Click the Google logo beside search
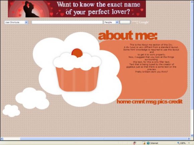 (x=143, y=22)
